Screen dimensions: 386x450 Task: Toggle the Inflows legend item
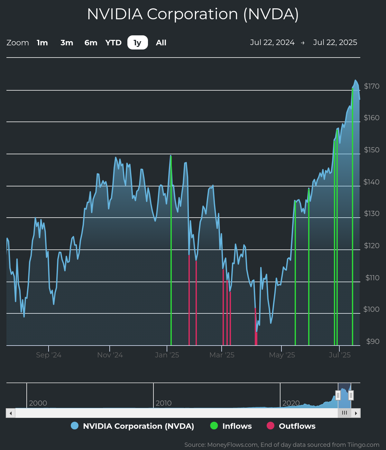[x=231, y=426]
